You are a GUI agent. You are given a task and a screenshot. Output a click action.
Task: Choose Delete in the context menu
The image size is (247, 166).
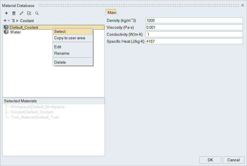click(60, 62)
